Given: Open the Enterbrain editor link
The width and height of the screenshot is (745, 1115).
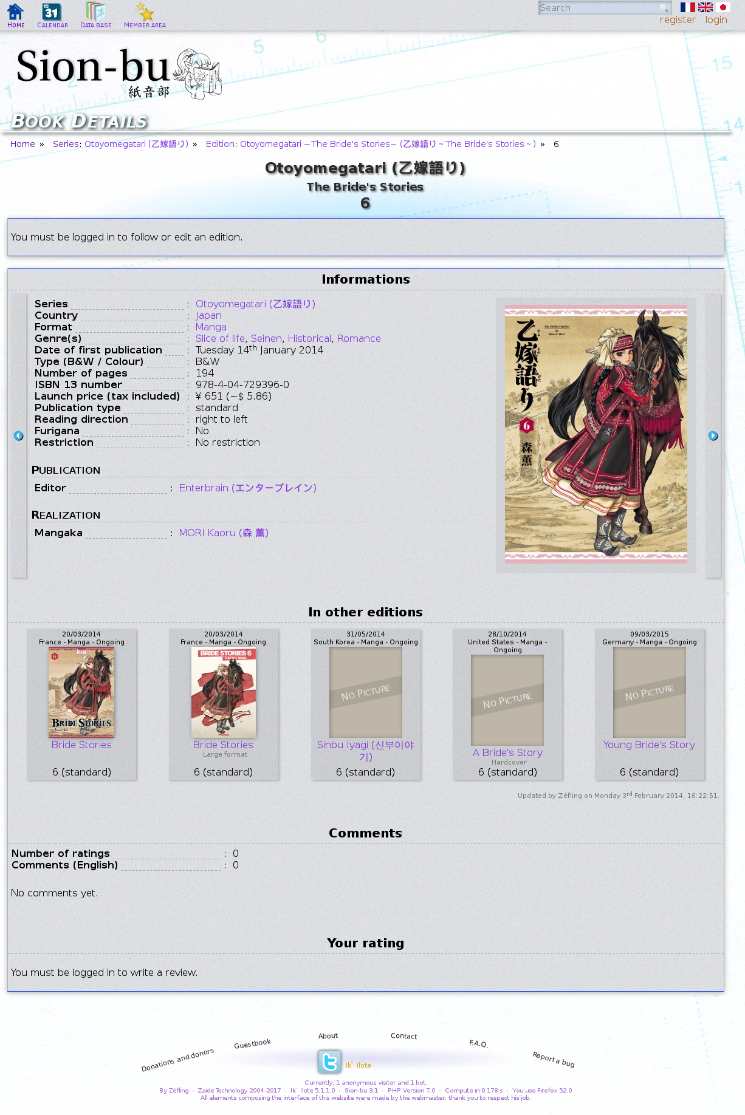Looking at the screenshot, I should pos(247,488).
